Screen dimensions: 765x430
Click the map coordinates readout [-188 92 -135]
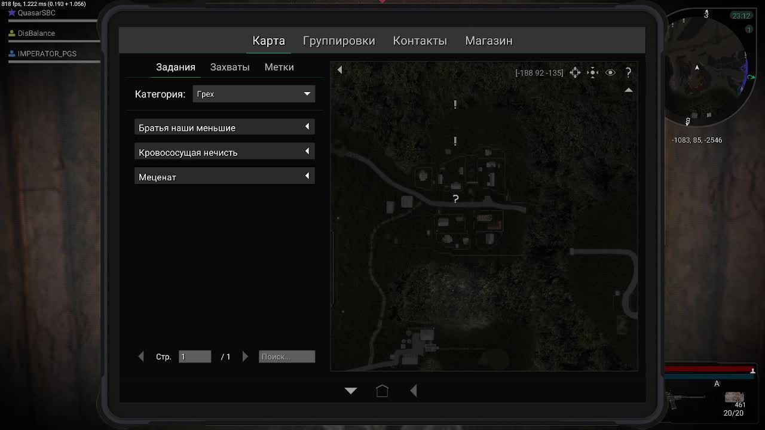(539, 73)
